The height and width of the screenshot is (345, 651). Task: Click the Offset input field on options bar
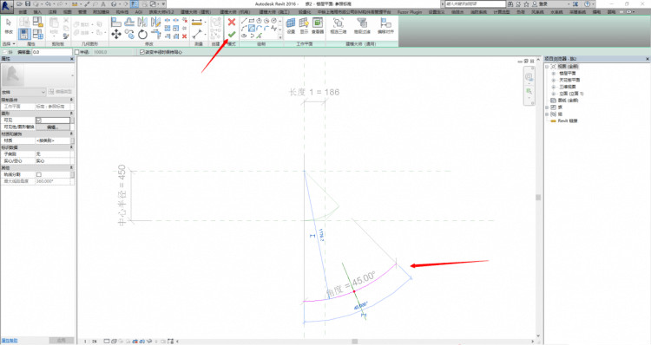coord(52,52)
